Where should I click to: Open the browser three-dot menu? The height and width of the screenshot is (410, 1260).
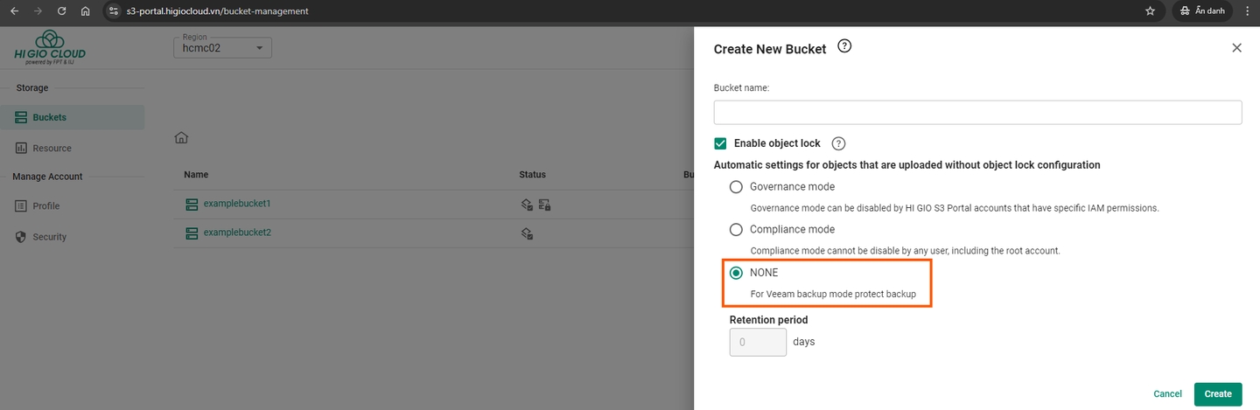coord(1247,11)
